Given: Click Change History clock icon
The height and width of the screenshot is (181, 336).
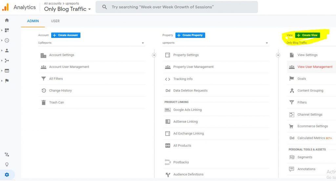Looking at the screenshot, I should [x=44, y=90].
